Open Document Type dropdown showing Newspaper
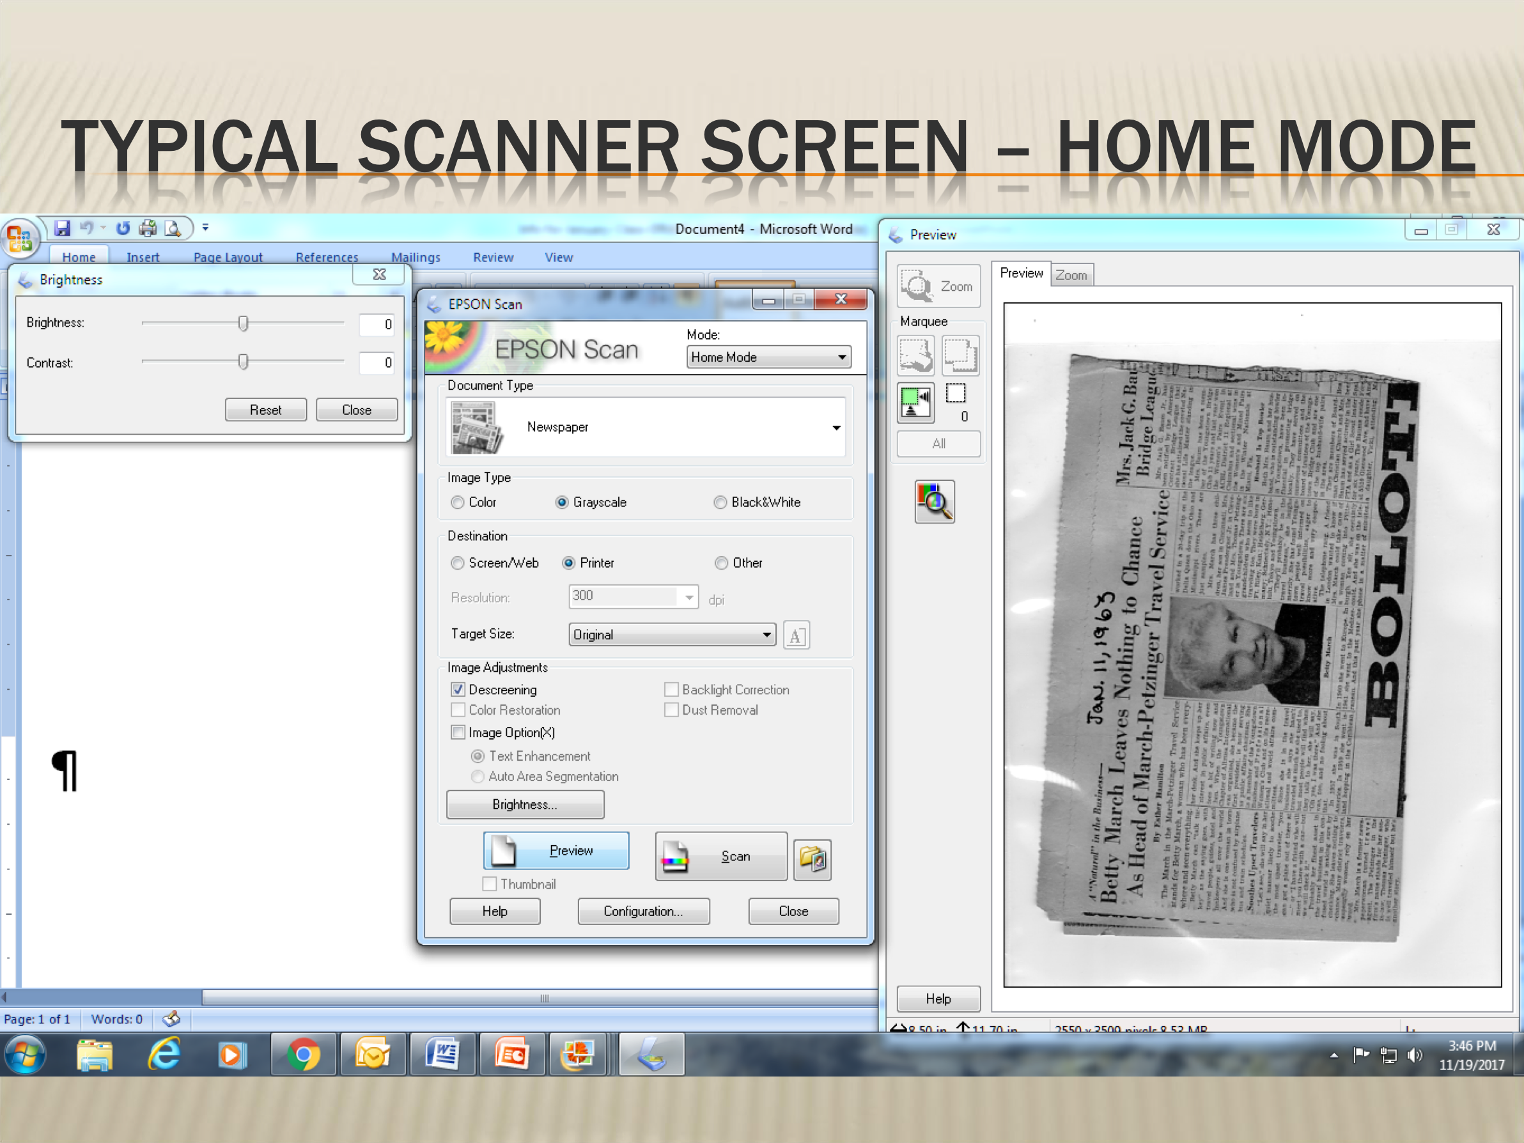Viewport: 1524px width, 1143px height. [x=646, y=427]
